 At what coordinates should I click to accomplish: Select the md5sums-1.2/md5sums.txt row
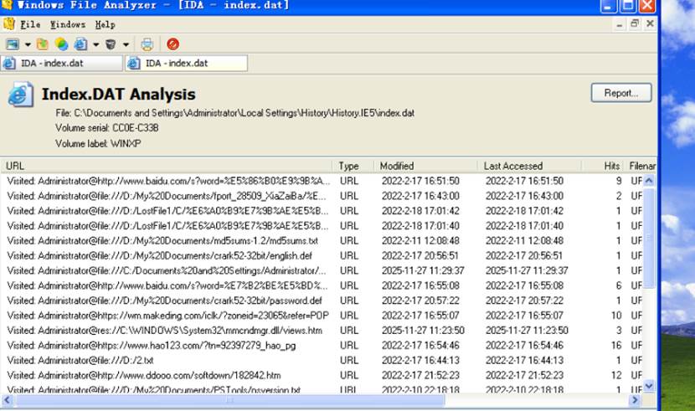(322, 240)
